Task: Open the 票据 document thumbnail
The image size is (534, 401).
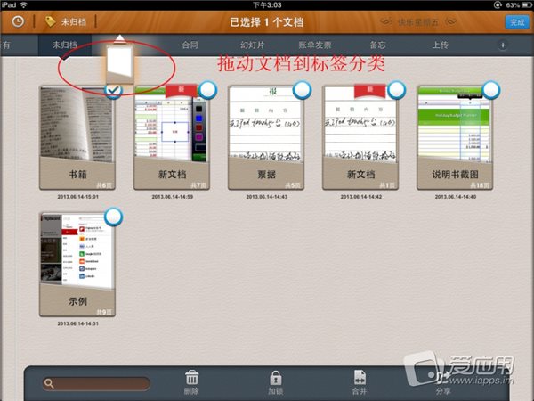Action: (x=266, y=138)
